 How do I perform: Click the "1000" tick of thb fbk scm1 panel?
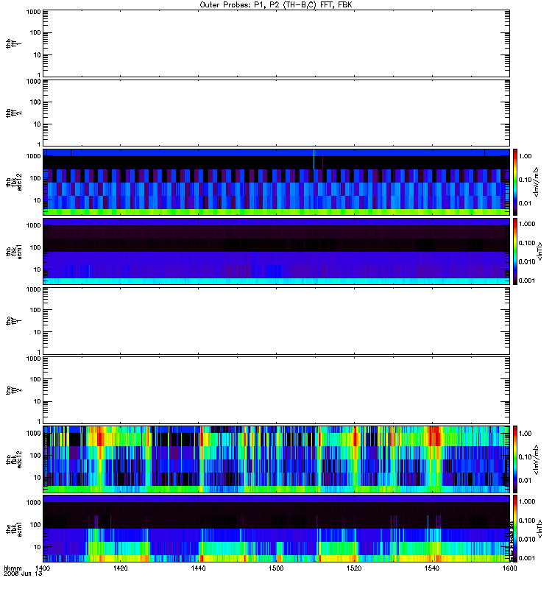tap(33, 225)
